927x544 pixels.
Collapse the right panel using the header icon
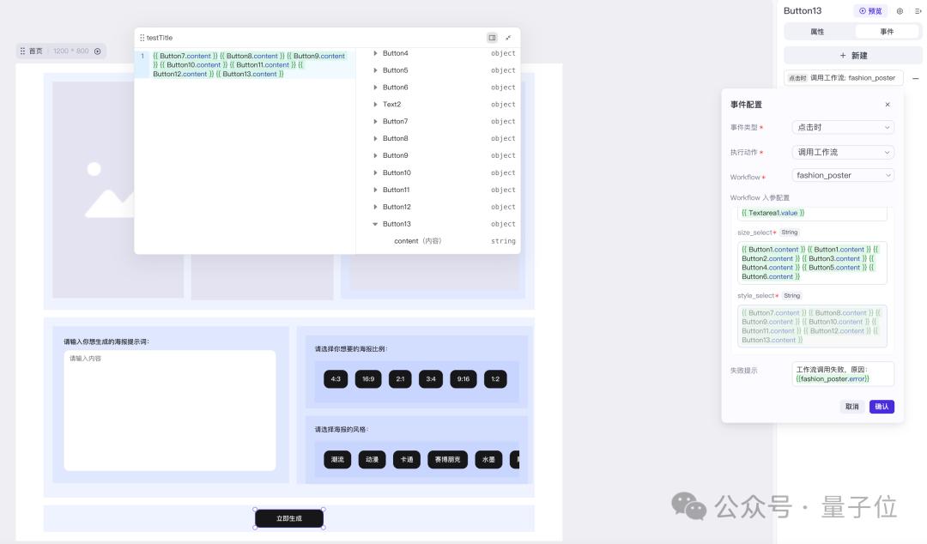[x=918, y=11]
